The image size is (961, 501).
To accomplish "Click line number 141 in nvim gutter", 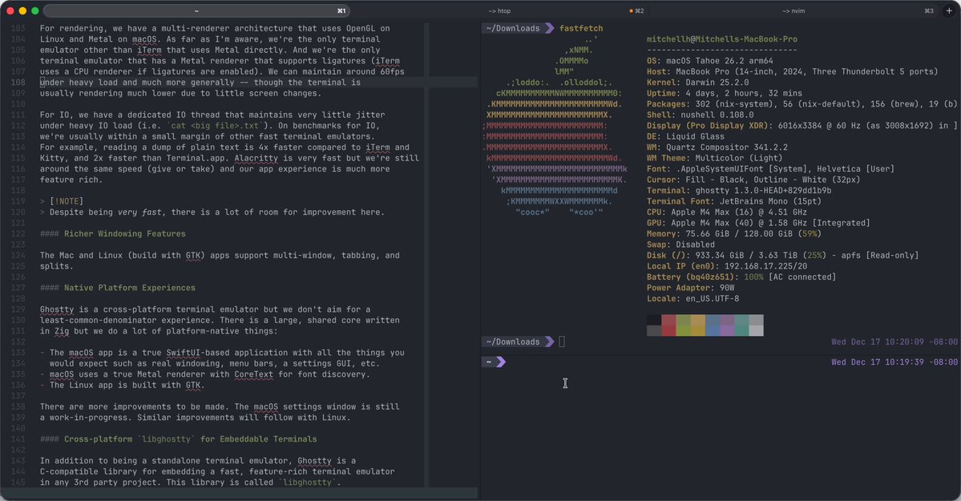I will 18,439.
